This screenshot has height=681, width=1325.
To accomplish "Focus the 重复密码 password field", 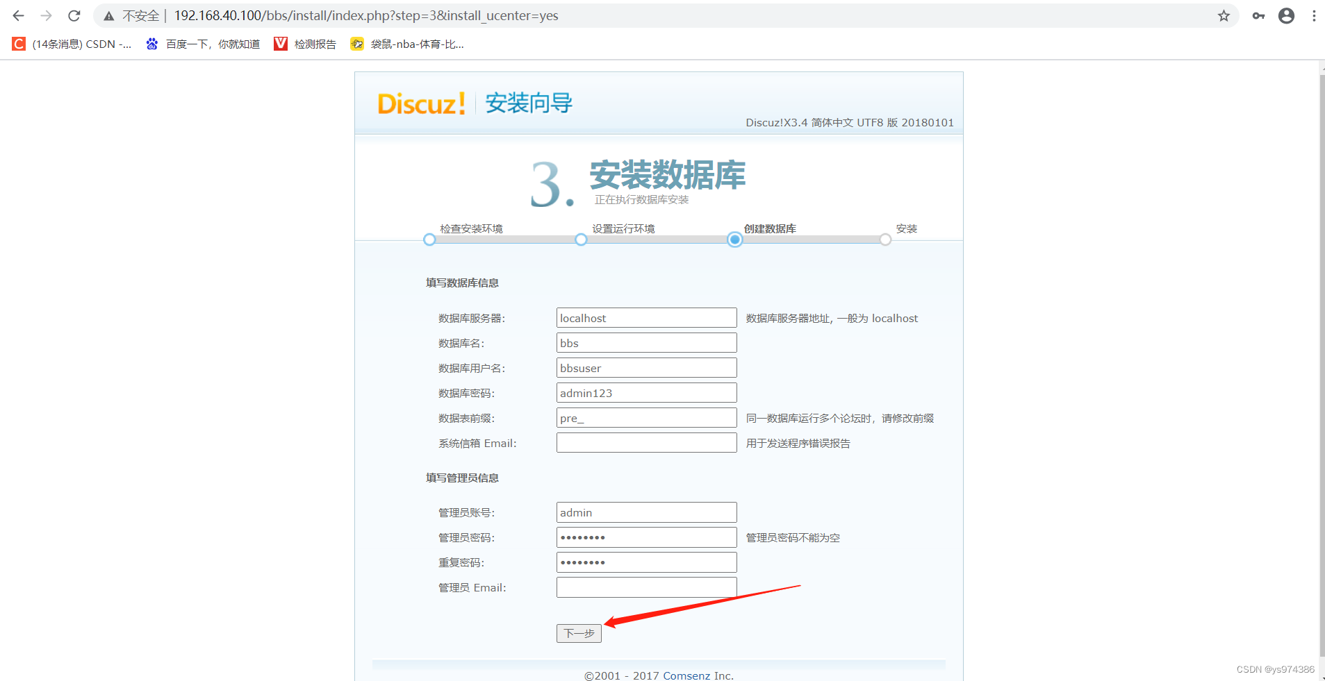I will pos(646,562).
